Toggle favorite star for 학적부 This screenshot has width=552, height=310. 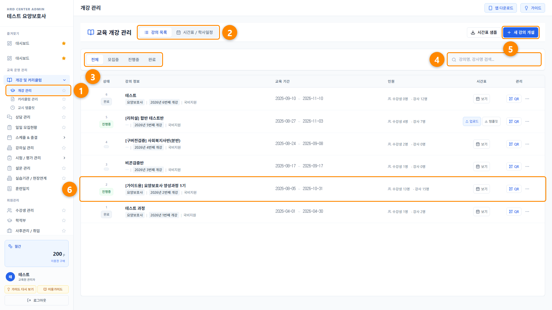pyautogui.click(x=64, y=220)
